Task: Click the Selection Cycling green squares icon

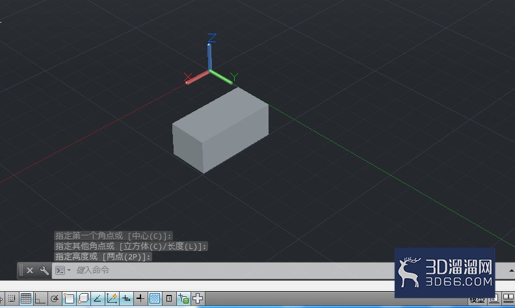Action: 183,298
